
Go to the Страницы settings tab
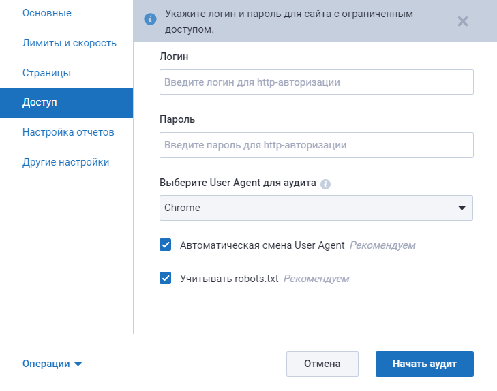46,73
